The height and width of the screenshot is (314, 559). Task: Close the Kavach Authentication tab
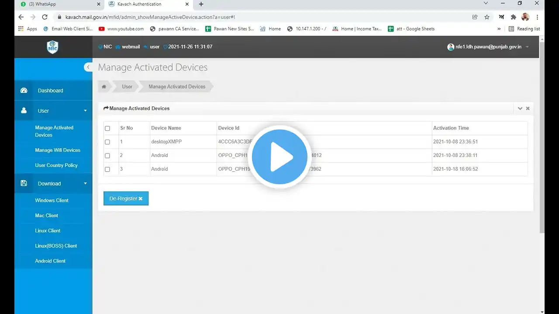point(187,4)
